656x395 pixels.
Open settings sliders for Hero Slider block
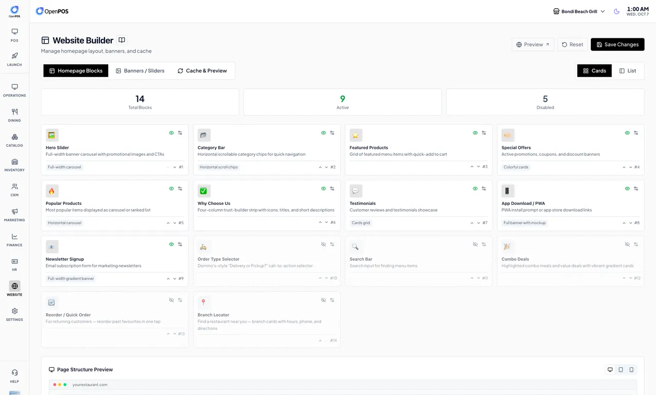click(180, 133)
